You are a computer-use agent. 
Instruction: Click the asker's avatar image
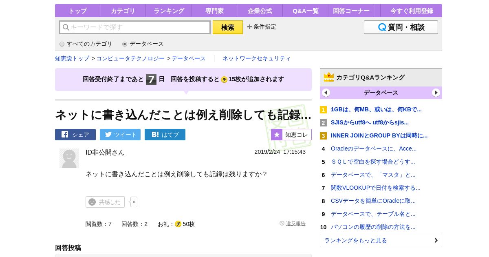pyautogui.click(x=69, y=158)
